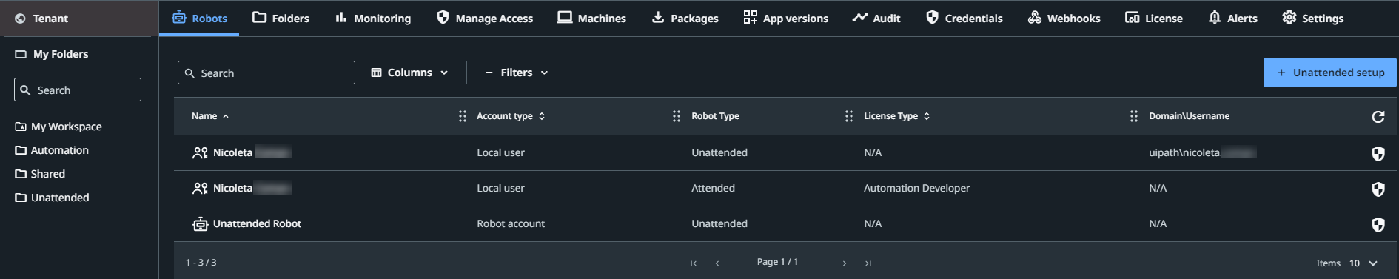Open the Columns dropdown
This screenshot has width=1399, height=279.
409,73
